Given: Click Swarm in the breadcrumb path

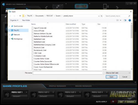Looking at the screenshot, I should pos(58,16).
